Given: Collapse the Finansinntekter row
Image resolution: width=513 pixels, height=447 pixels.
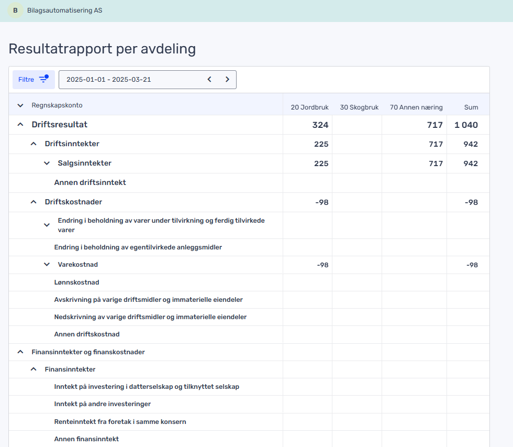Looking at the screenshot, I should point(34,369).
